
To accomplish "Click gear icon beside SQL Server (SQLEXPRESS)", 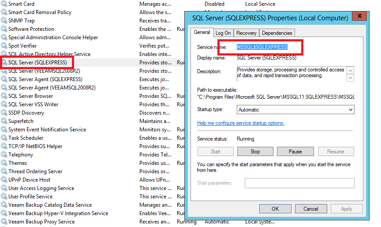I will click(x=4, y=63).
